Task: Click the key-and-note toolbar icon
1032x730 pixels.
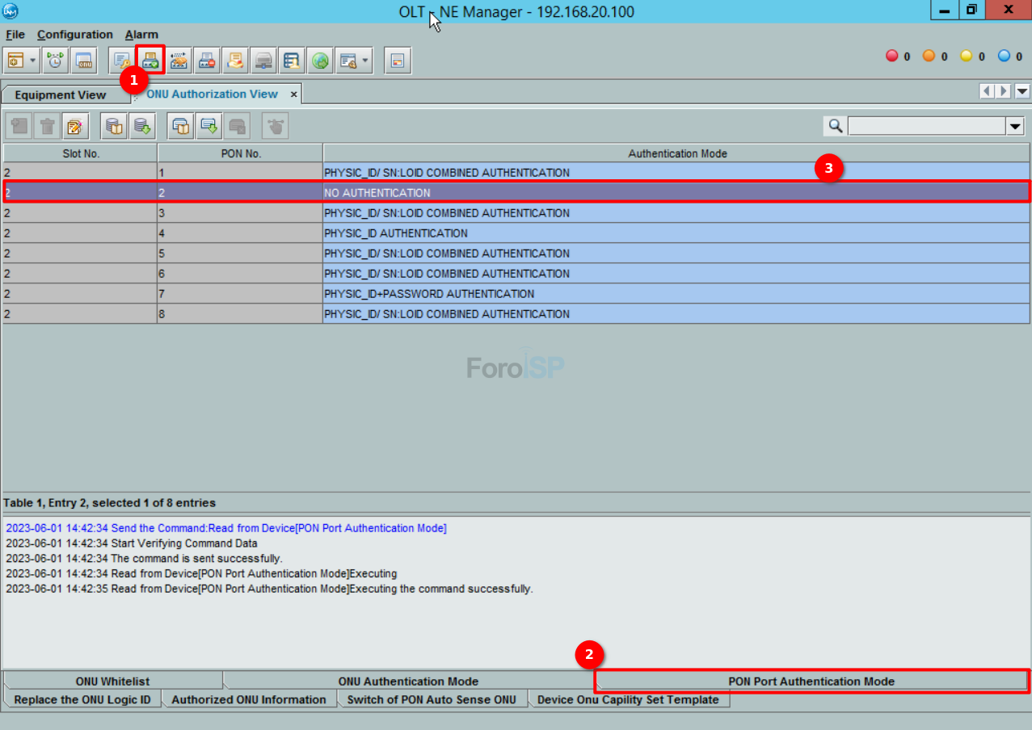Action: (x=122, y=61)
